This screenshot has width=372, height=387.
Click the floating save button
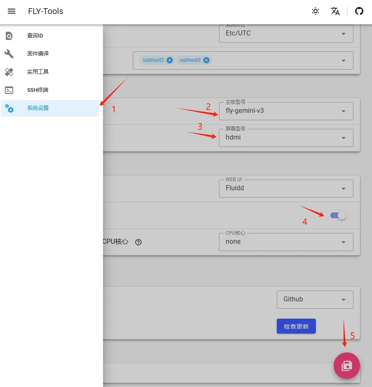point(346,365)
